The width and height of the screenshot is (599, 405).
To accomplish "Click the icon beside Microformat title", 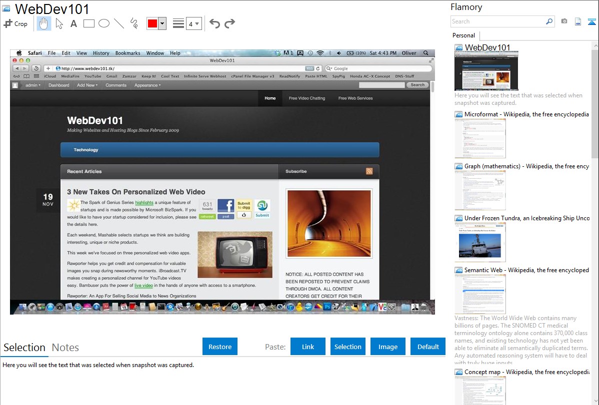I will tap(458, 114).
